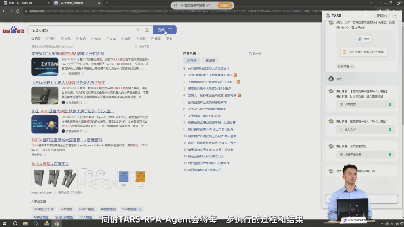Open browser tab search dropdown arrow
The image size is (404, 227).
[371, 2]
